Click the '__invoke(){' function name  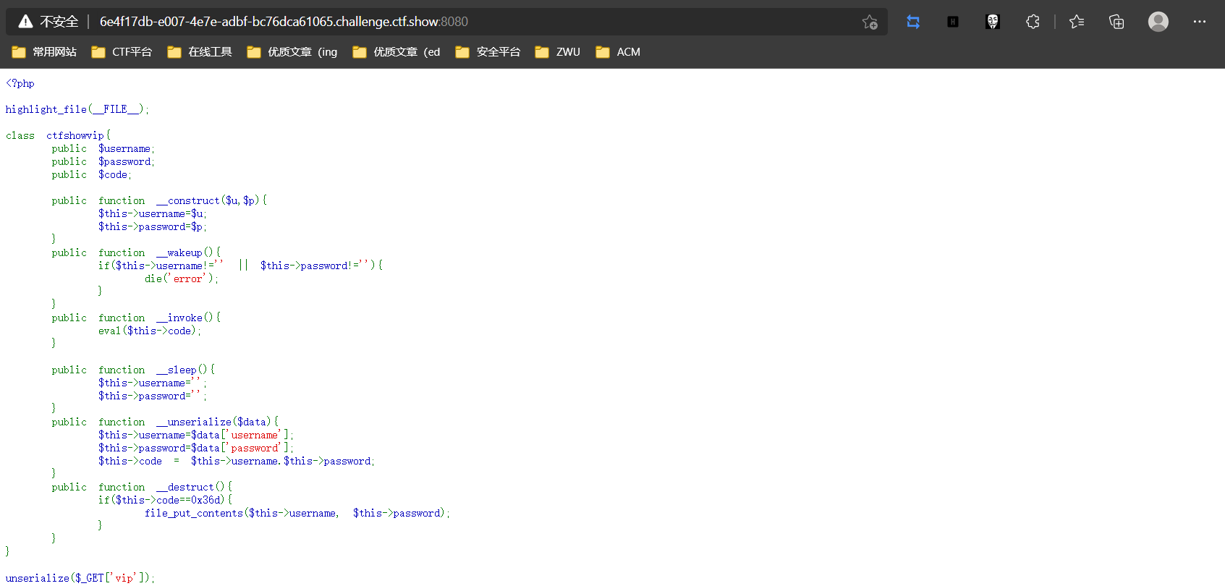tap(189, 318)
